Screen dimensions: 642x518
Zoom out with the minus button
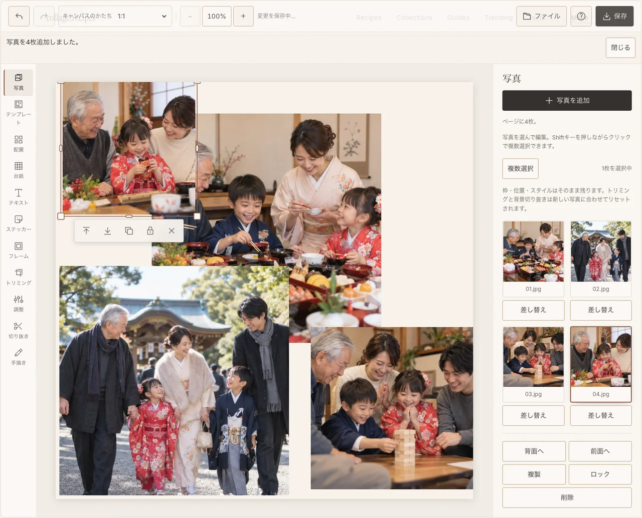[190, 16]
